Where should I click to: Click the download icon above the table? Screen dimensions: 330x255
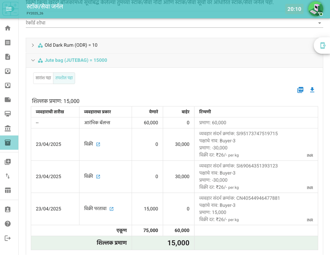click(312, 90)
